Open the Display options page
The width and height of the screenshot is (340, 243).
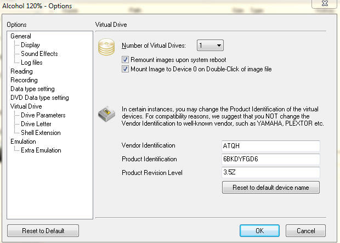point(30,45)
